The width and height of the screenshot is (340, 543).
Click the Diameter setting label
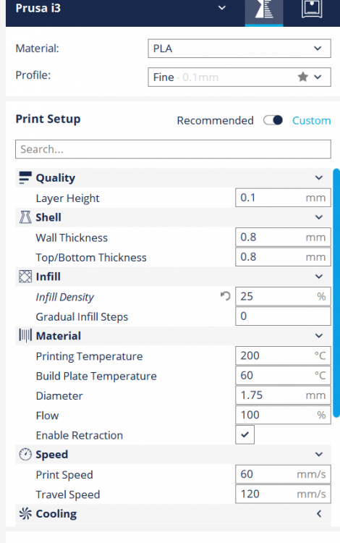click(59, 396)
